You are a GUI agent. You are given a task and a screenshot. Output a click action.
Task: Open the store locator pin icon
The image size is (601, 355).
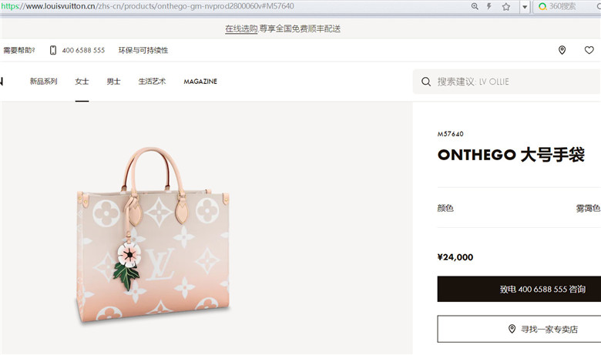point(562,50)
